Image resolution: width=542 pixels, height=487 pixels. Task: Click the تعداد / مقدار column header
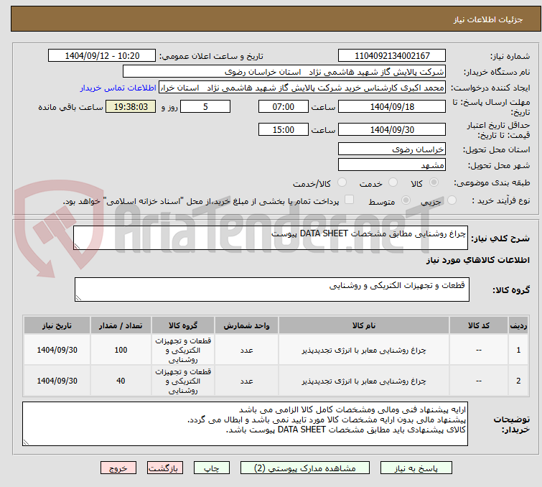121,325
